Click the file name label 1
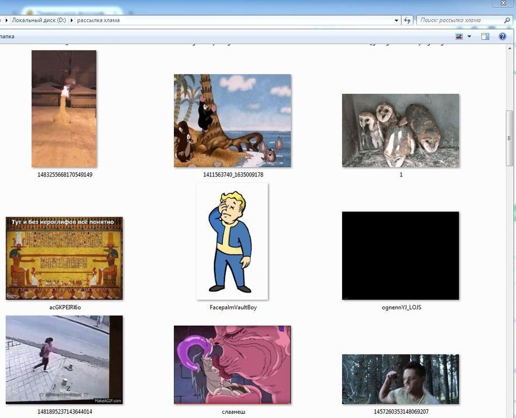This screenshot has width=516, height=418. coord(401,175)
